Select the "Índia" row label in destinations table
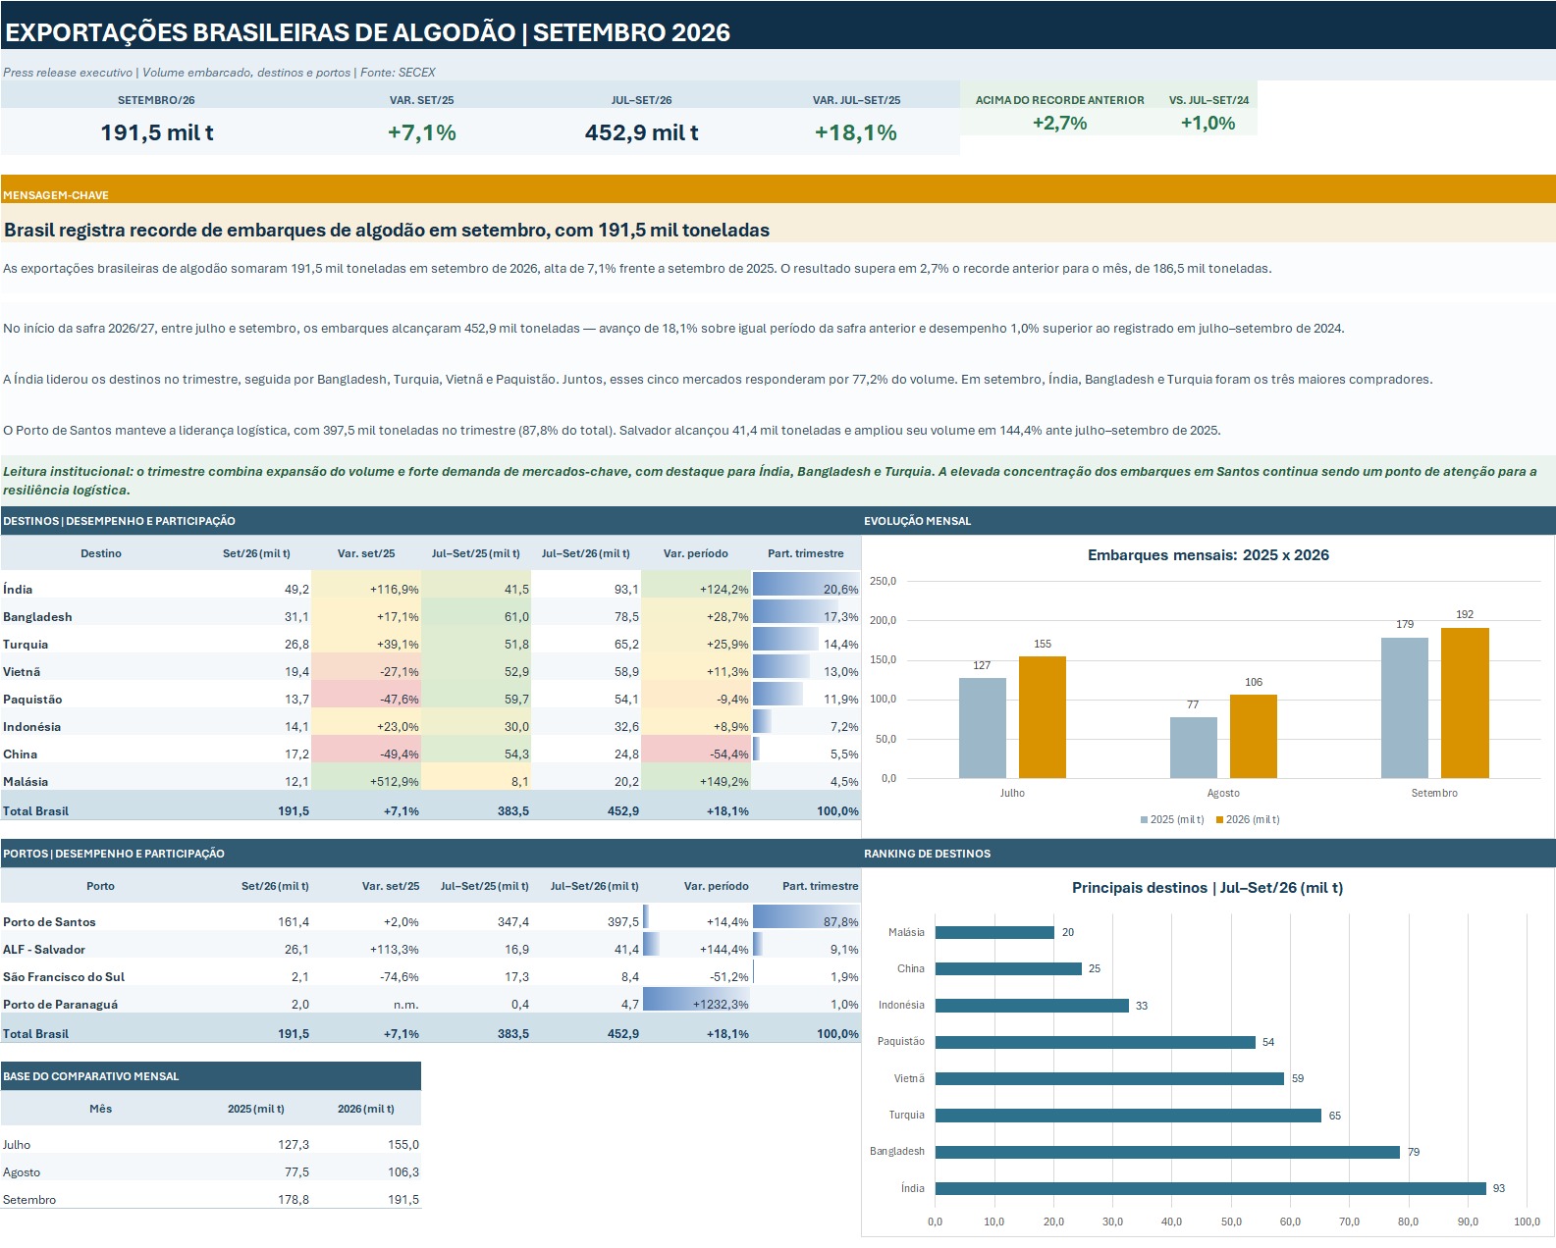 tap(18, 590)
